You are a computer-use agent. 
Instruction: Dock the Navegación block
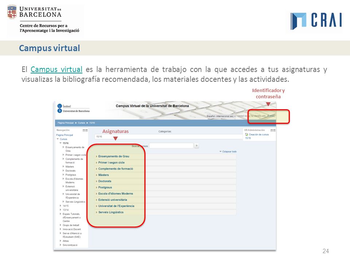[x=87, y=130]
